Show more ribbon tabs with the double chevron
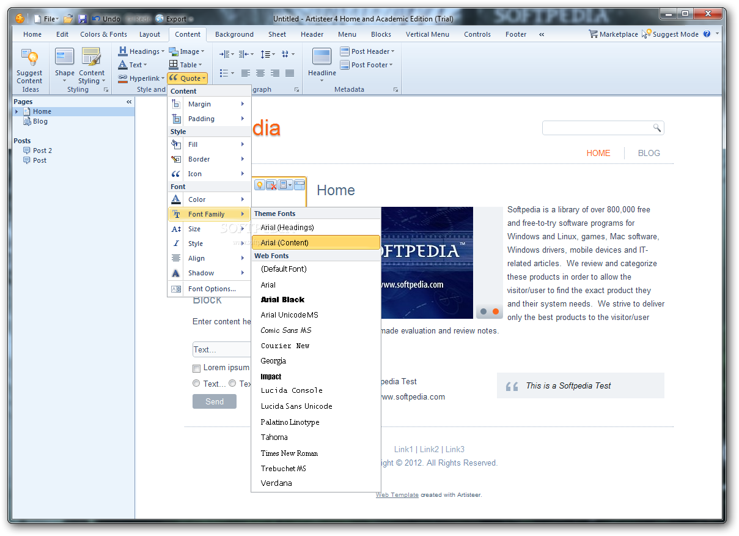The image size is (739, 536). (542, 34)
